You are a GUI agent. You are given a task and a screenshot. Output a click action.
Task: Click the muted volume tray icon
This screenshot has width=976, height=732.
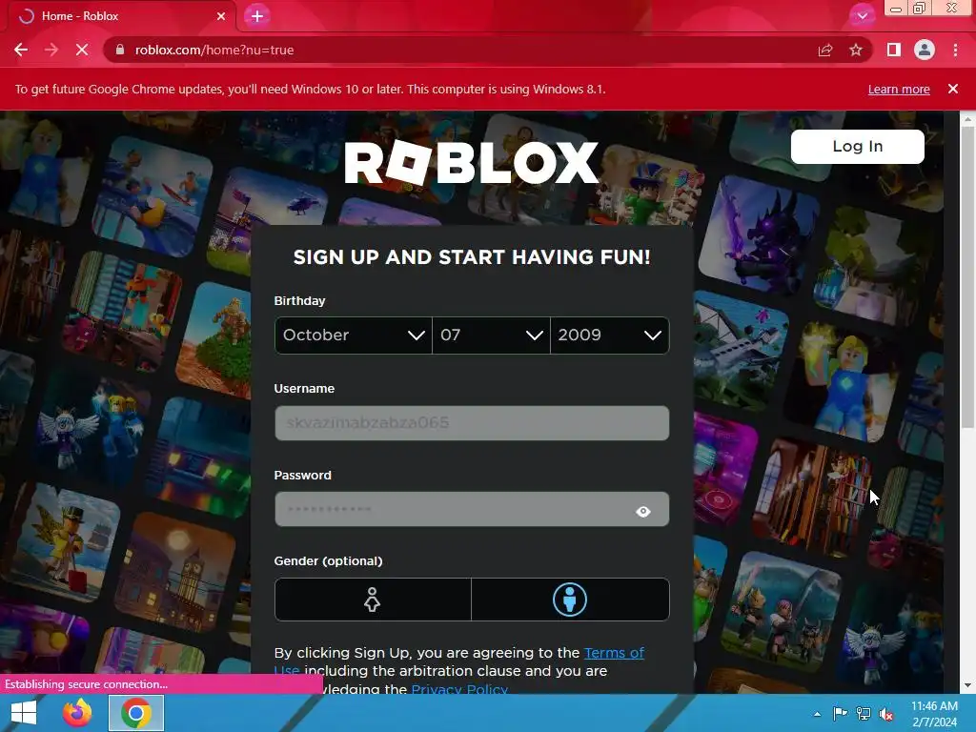886,714
